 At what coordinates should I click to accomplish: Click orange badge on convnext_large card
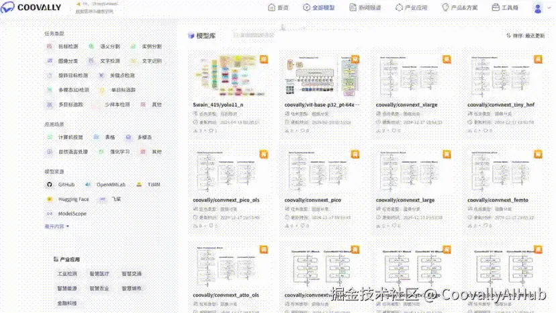click(x=447, y=154)
